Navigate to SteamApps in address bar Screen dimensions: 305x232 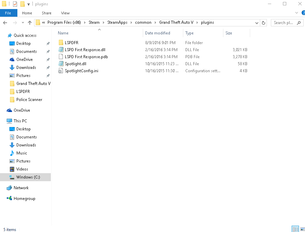117,22
